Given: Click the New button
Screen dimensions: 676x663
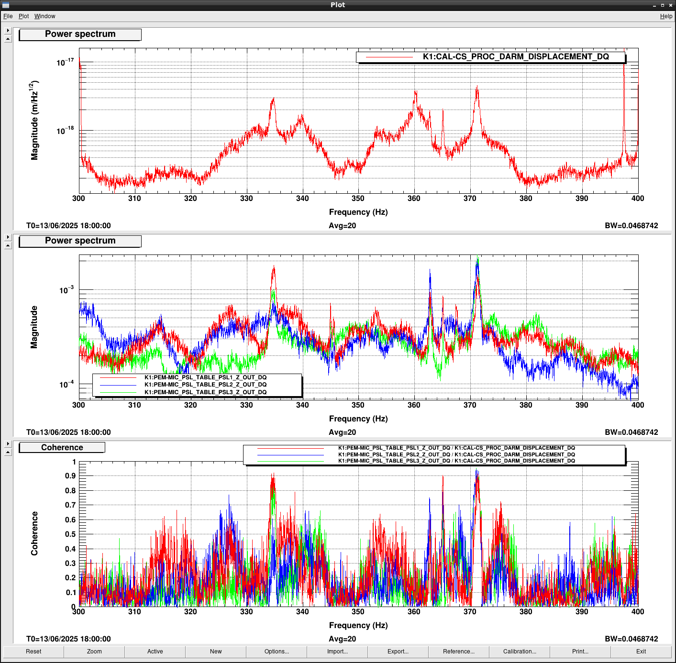Looking at the screenshot, I should point(216,652).
